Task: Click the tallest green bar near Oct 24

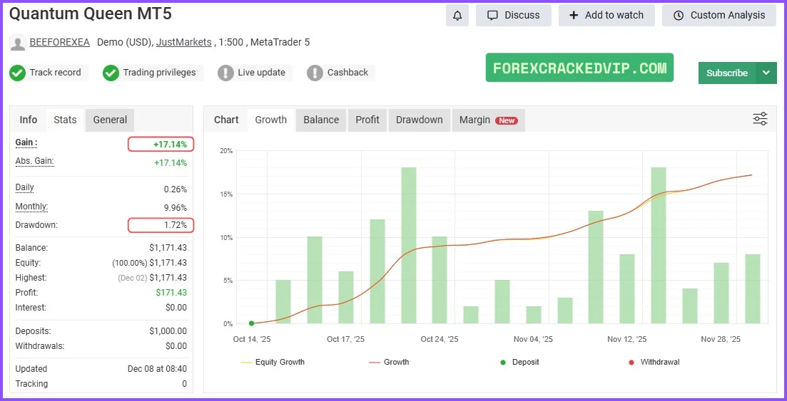Action: pos(409,246)
